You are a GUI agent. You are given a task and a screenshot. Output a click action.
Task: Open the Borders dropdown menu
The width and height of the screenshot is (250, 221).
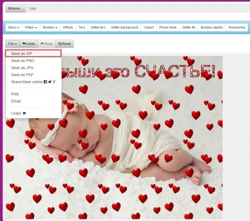click(50, 27)
